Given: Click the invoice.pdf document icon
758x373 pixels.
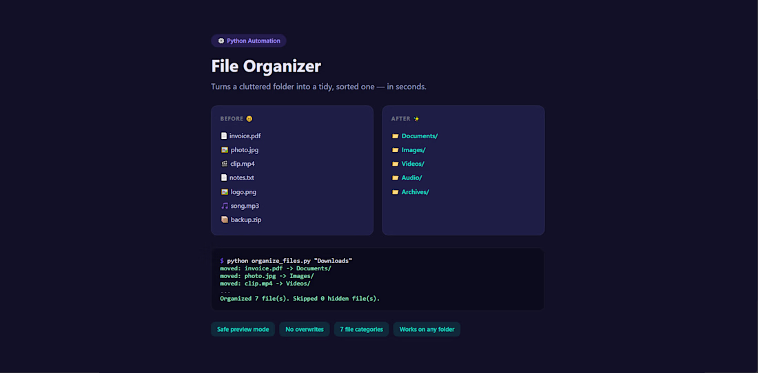Looking at the screenshot, I should (x=224, y=136).
